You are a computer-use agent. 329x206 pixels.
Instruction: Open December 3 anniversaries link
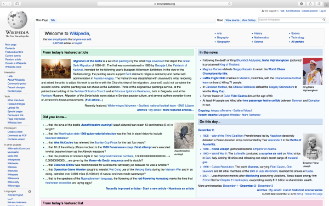[x=265, y=186]
